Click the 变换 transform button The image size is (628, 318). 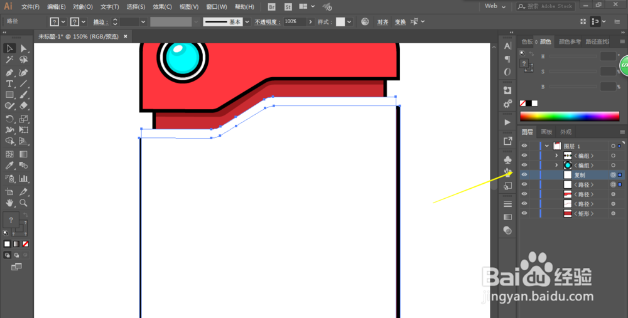pyautogui.click(x=400, y=22)
